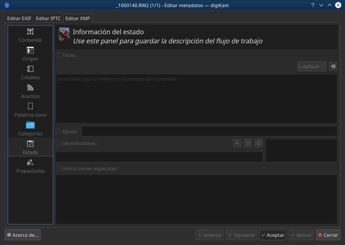Click the clear title text icon
The image size is (345, 245).
[x=333, y=66]
